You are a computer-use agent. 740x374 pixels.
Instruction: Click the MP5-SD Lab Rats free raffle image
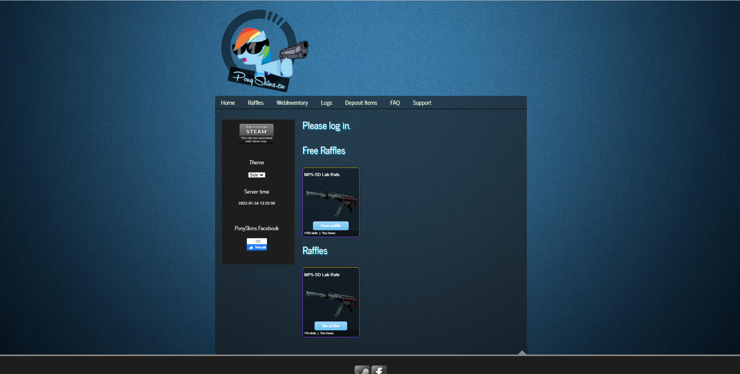click(x=330, y=199)
